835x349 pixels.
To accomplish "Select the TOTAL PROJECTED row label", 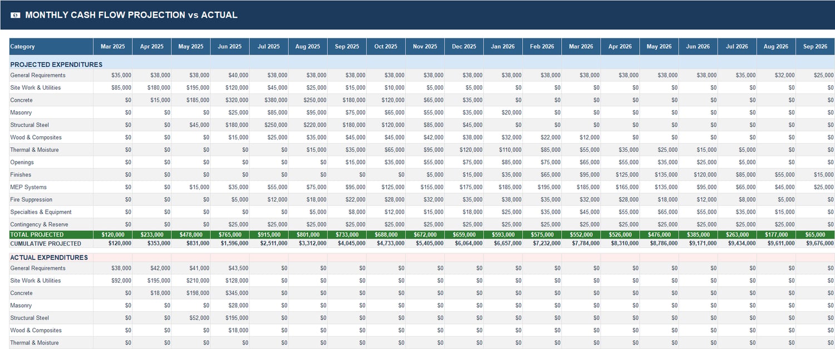I will click(x=37, y=235).
